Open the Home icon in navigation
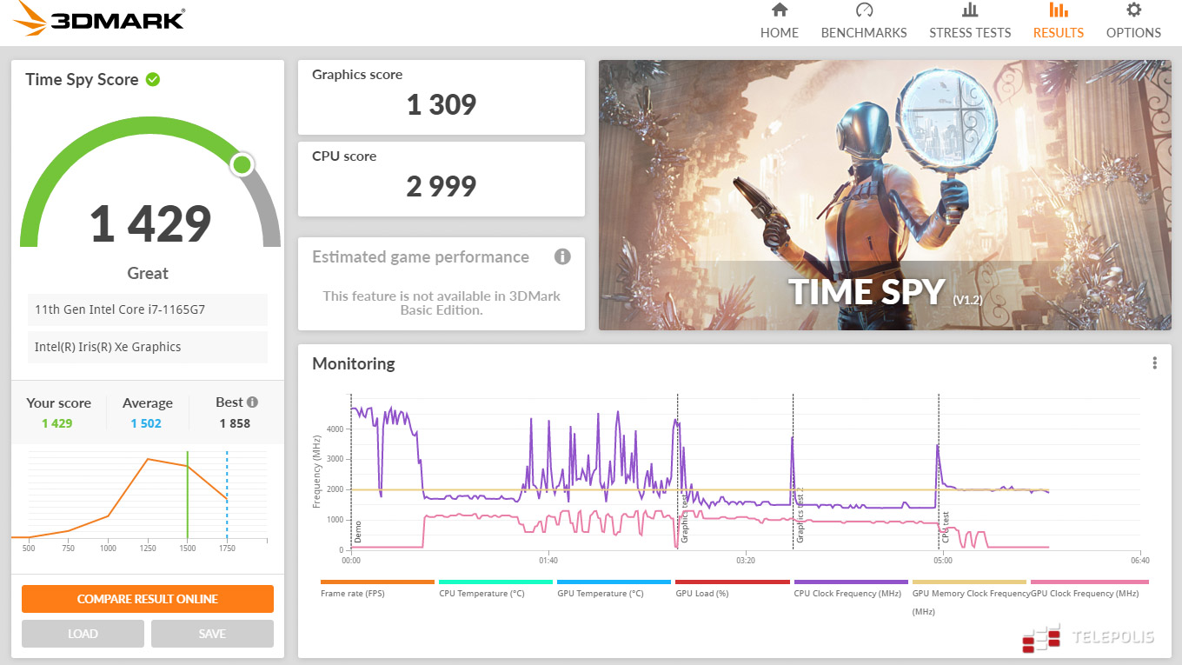Image resolution: width=1182 pixels, height=665 pixels. coord(780,10)
